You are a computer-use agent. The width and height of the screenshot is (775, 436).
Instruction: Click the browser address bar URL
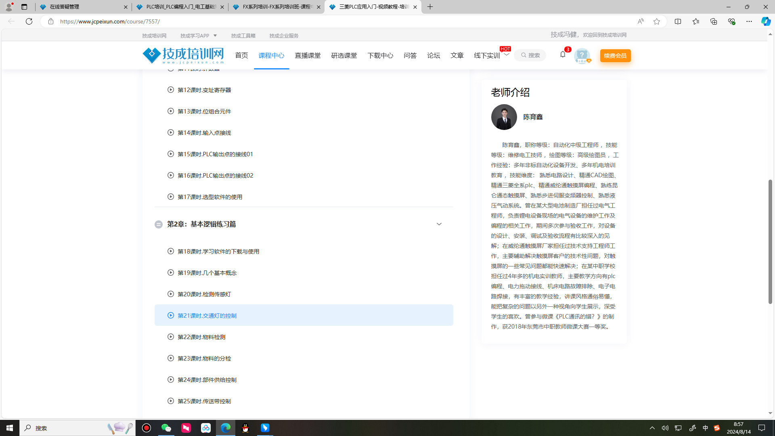[x=110, y=21]
